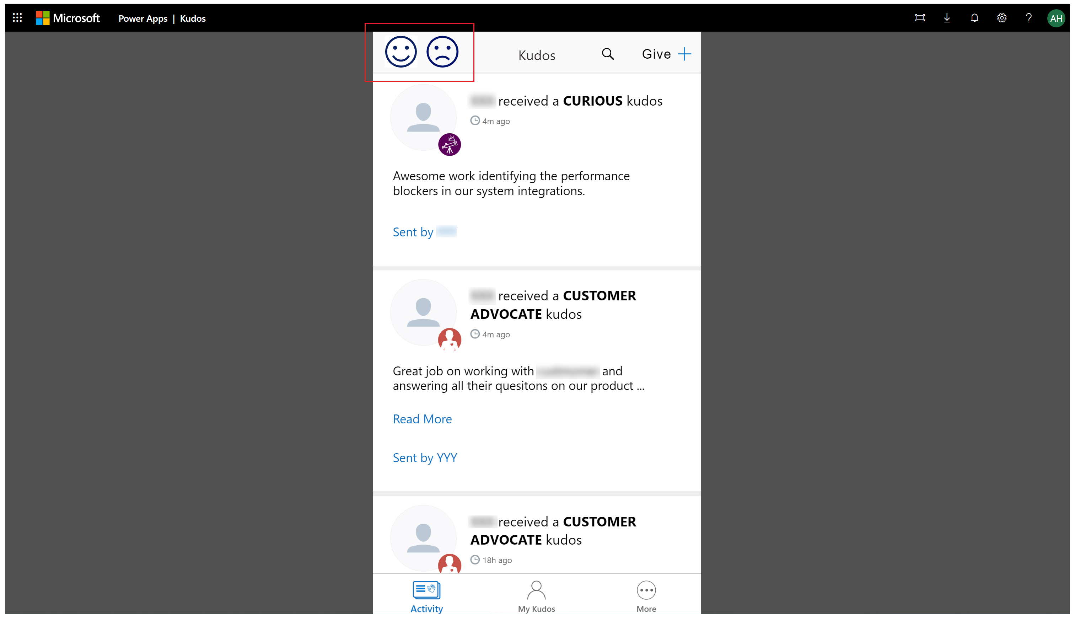Toggle the user account avatar AH
This screenshot has height=621, width=1075.
point(1057,18)
